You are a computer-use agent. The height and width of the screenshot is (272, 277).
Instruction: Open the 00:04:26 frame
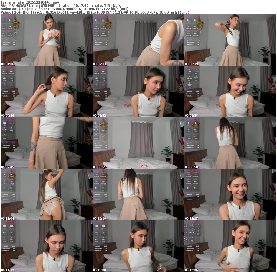(46, 92)
